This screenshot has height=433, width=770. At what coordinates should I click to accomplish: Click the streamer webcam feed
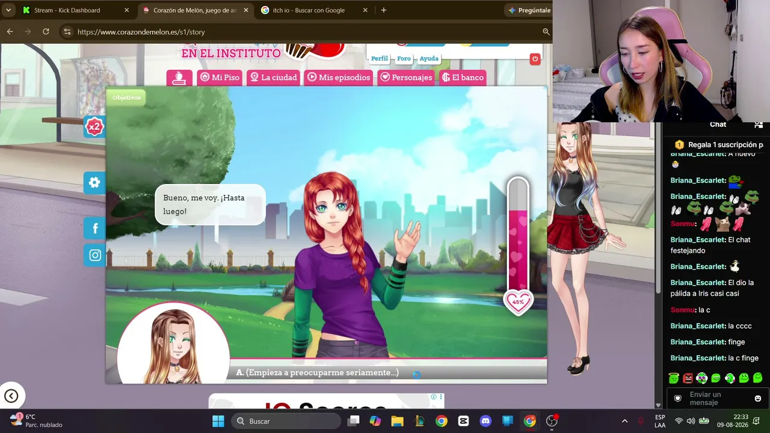pos(661,61)
